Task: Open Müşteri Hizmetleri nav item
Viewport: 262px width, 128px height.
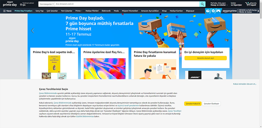Action: [x=130, y=11]
